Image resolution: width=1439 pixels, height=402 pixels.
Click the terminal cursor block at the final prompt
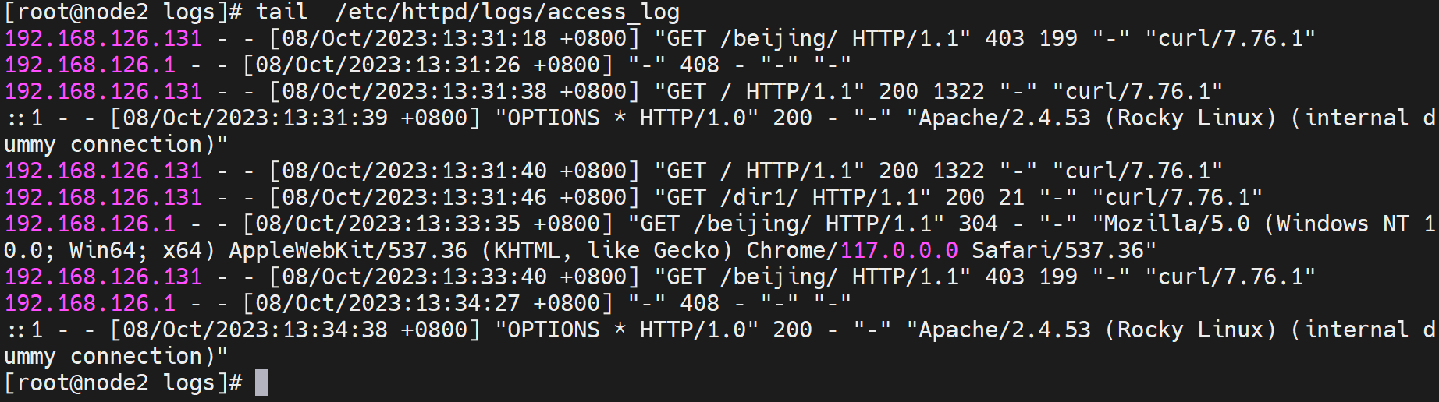click(x=261, y=383)
